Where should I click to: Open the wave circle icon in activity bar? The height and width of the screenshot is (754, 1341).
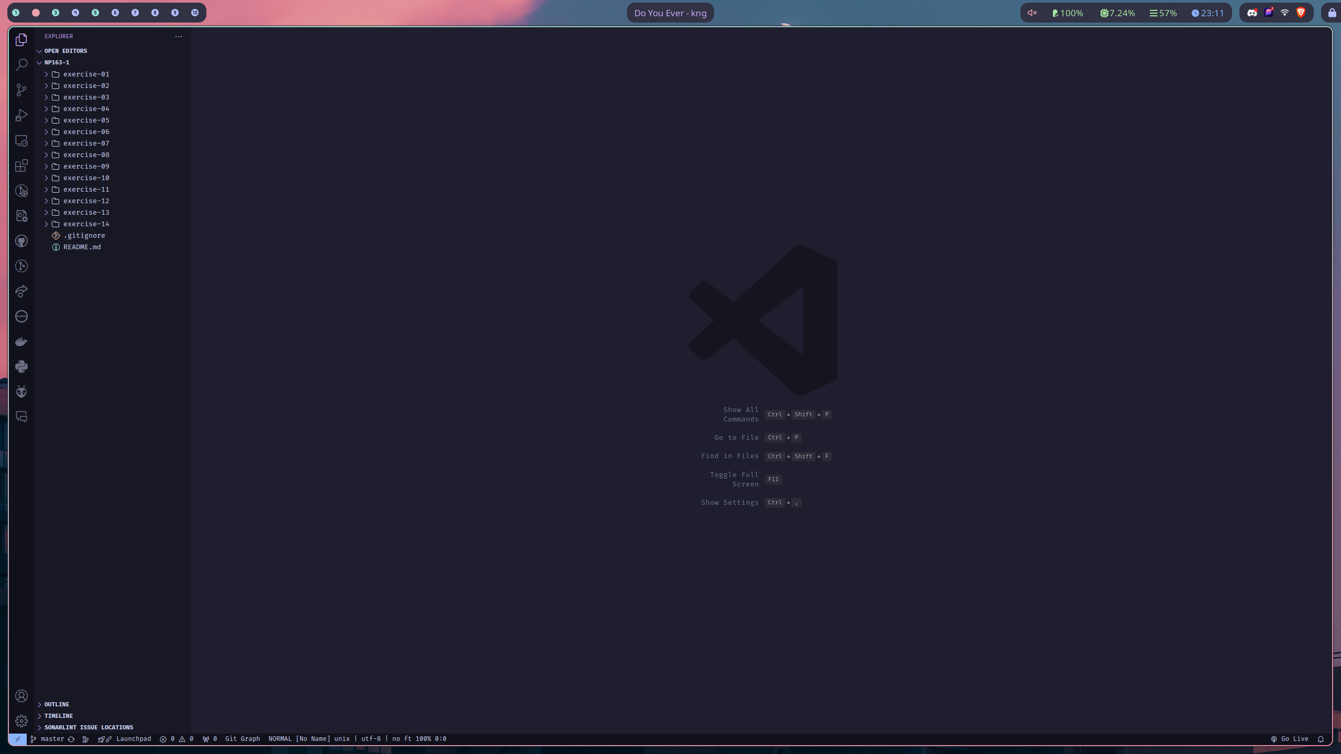click(21, 316)
